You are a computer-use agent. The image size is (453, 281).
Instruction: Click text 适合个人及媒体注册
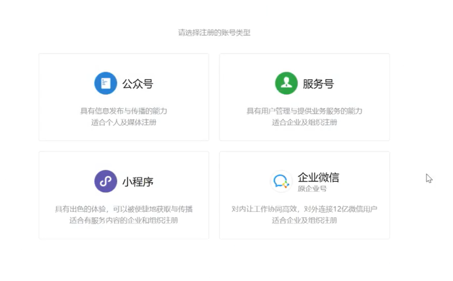[x=124, y=122]
